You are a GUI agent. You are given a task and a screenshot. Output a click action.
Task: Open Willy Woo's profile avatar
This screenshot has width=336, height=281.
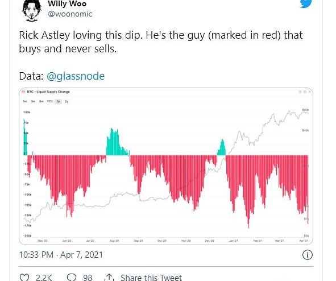tap(32, 11)
